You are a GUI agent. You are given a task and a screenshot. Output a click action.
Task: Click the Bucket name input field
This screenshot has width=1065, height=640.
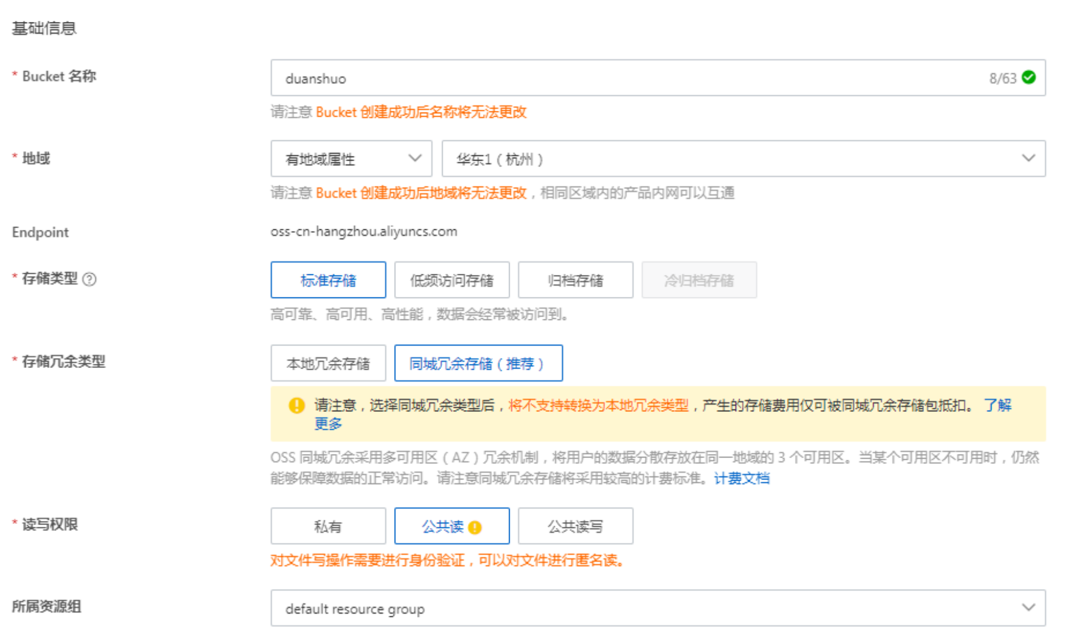[658, 78]
